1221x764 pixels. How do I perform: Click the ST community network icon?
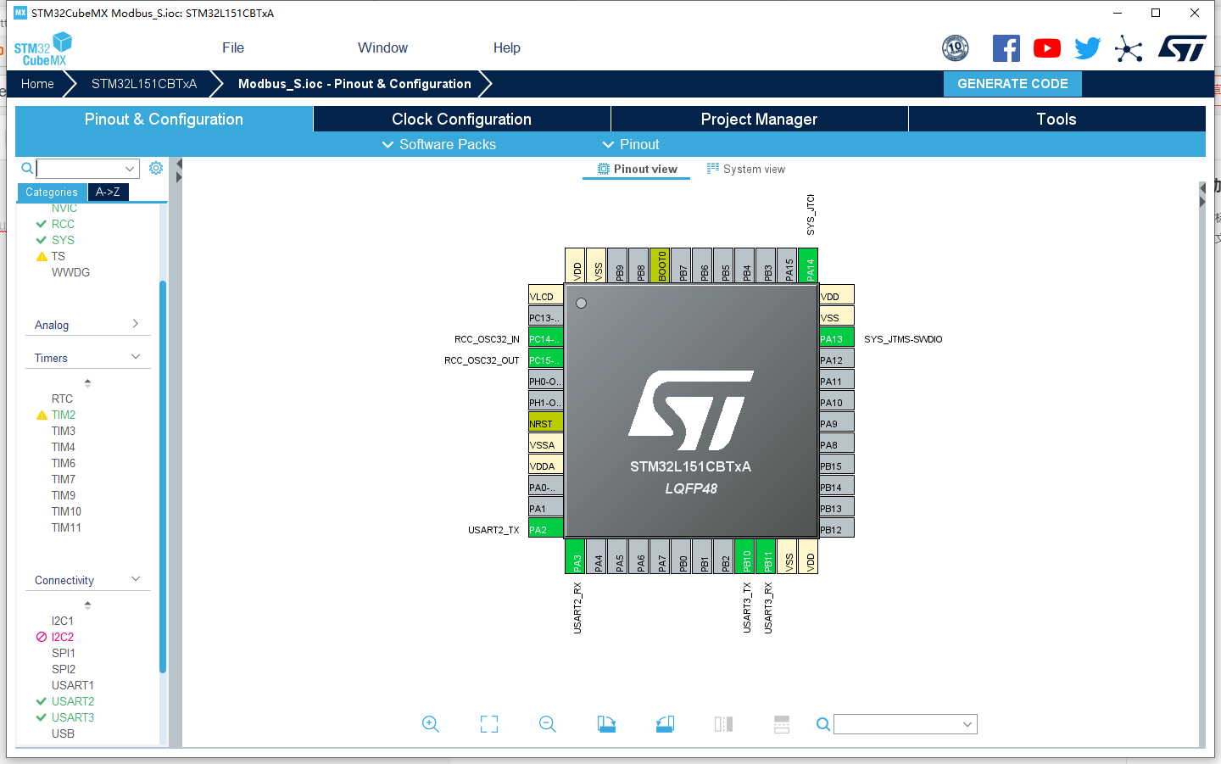tap(1129, 48)
